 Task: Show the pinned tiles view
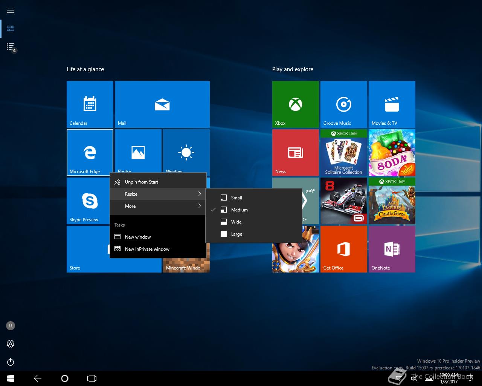pos(11,29)
